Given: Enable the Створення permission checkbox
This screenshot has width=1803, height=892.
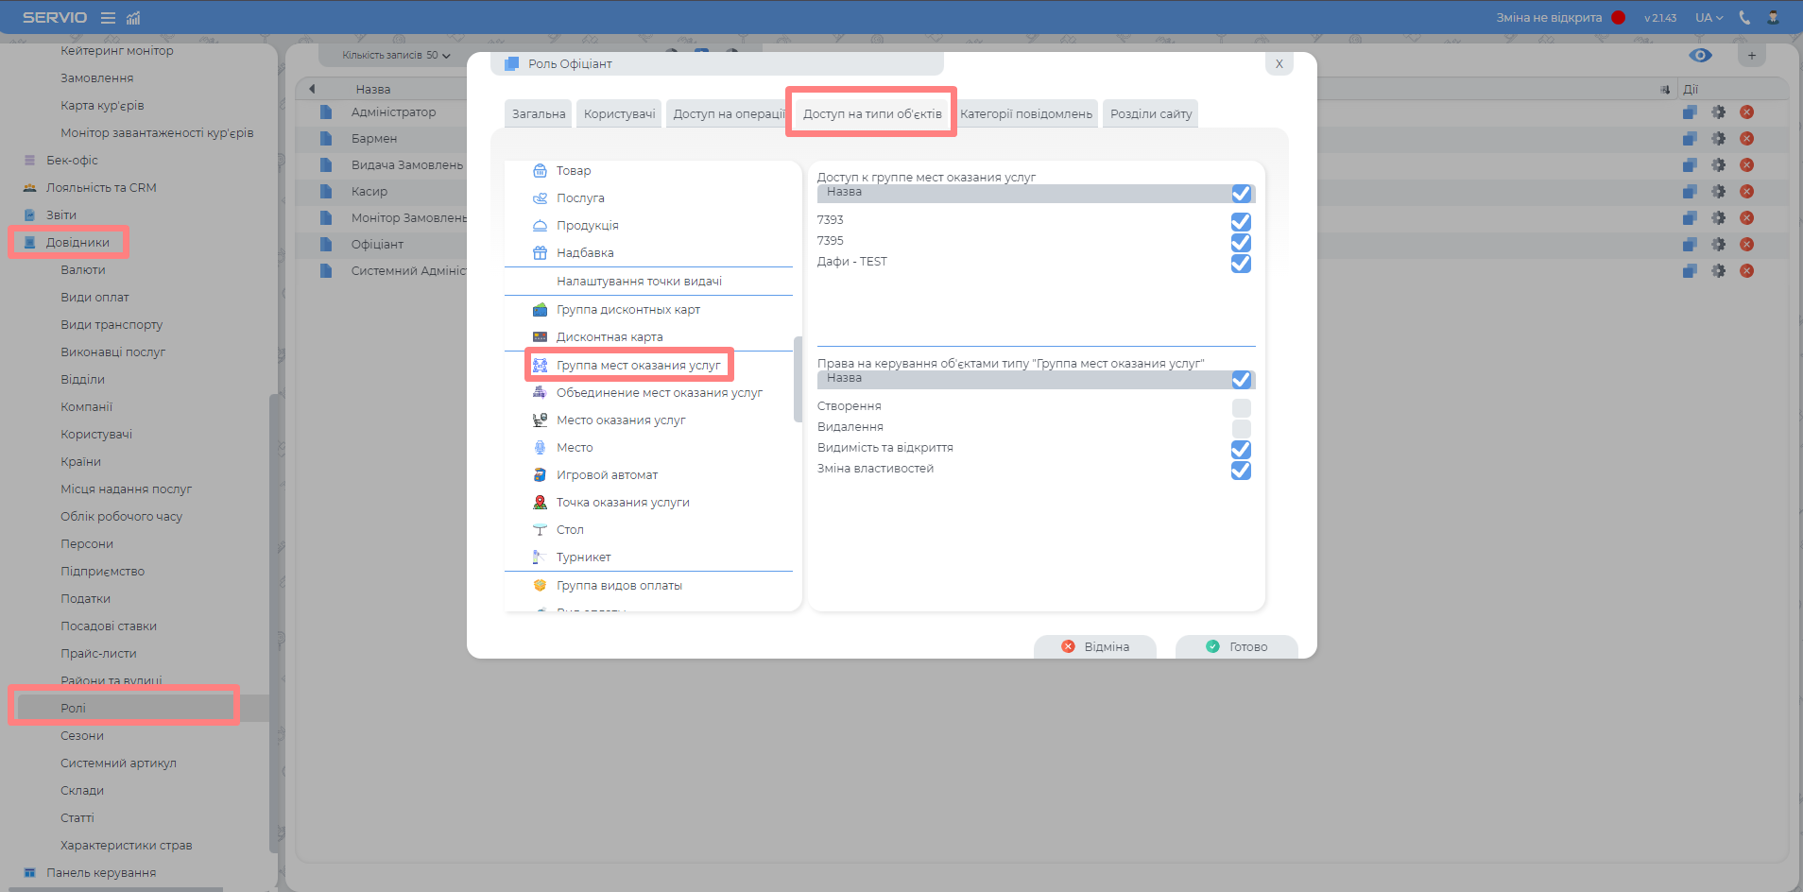Looking at the screenshot, I should pos(1241,408).
